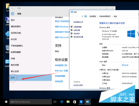Open the 安全性与维护 link
Image resolution: width=139 pixels, height=106 pixels.
tap(78, 85)
